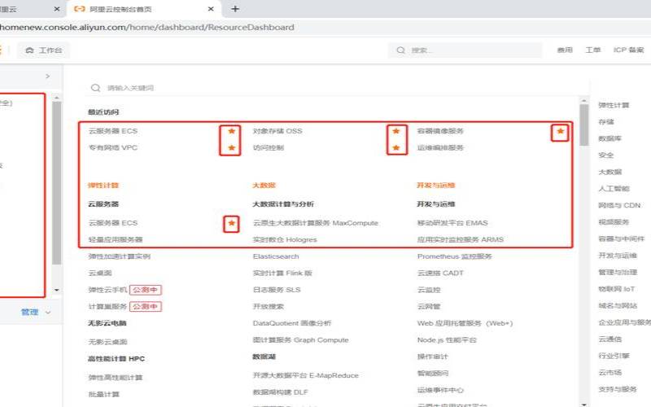This screenshot has height=407, width=651.
Task: Jump to 数据库 in the right category list
Action: (x=609, y=138)
